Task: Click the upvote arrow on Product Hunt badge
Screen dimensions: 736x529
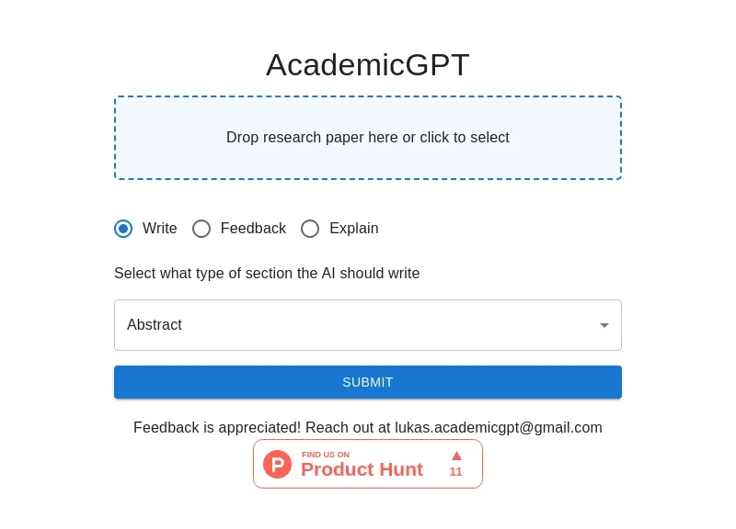Action: point(455,454)
